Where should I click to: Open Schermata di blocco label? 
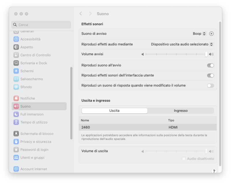click(x=37, y=134)
